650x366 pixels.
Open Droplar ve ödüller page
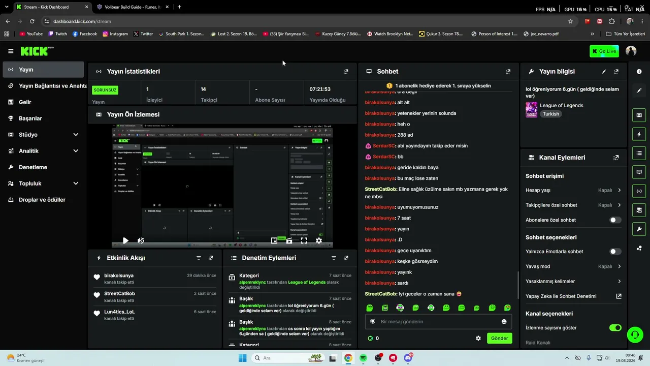tap(43, 200)
